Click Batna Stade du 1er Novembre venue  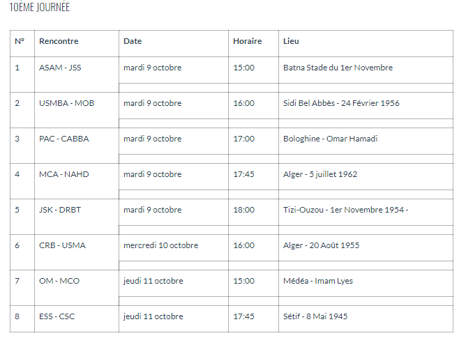coord(338,68)
